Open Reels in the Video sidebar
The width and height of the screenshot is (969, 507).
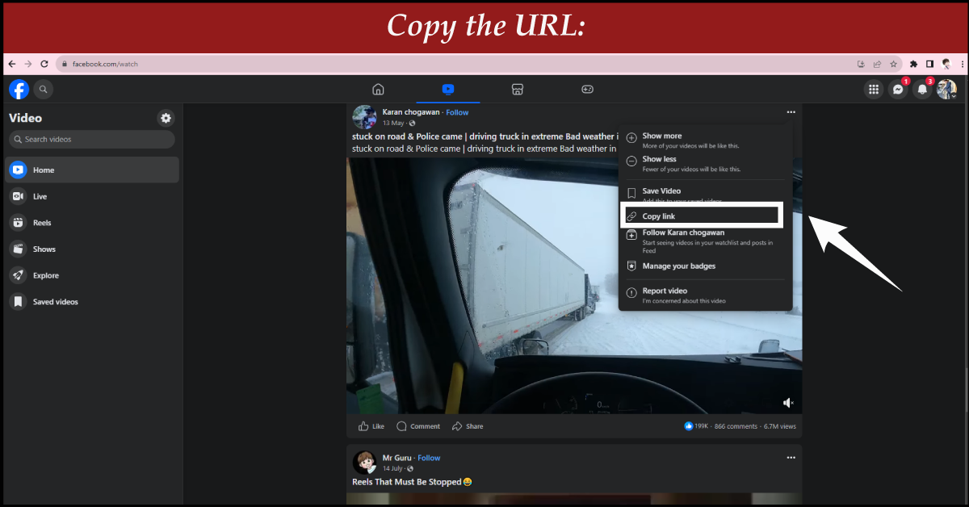click(42, 223)
